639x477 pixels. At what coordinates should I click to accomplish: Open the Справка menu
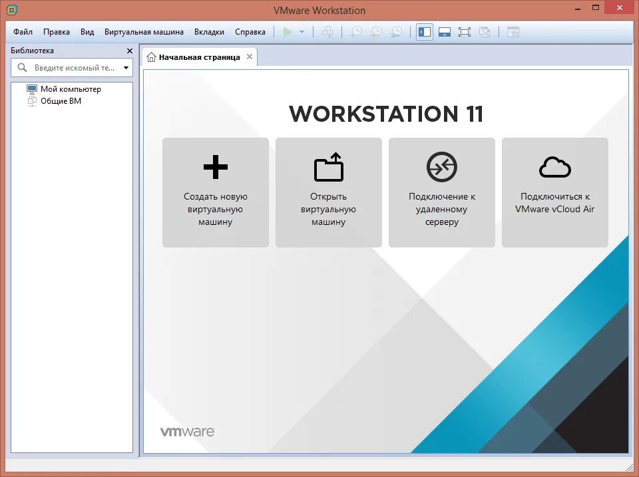(x=250, y=32)
